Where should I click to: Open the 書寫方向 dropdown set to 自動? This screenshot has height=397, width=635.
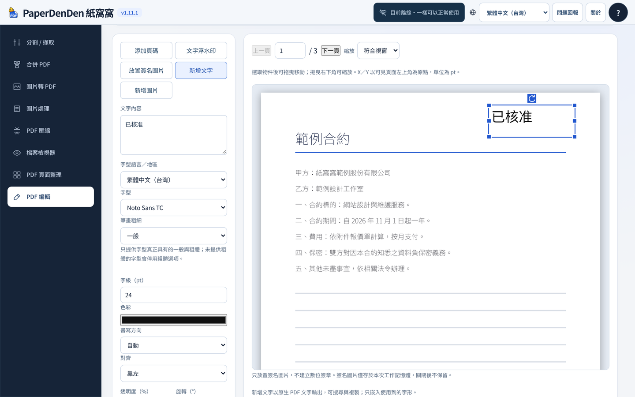(174, 345)
